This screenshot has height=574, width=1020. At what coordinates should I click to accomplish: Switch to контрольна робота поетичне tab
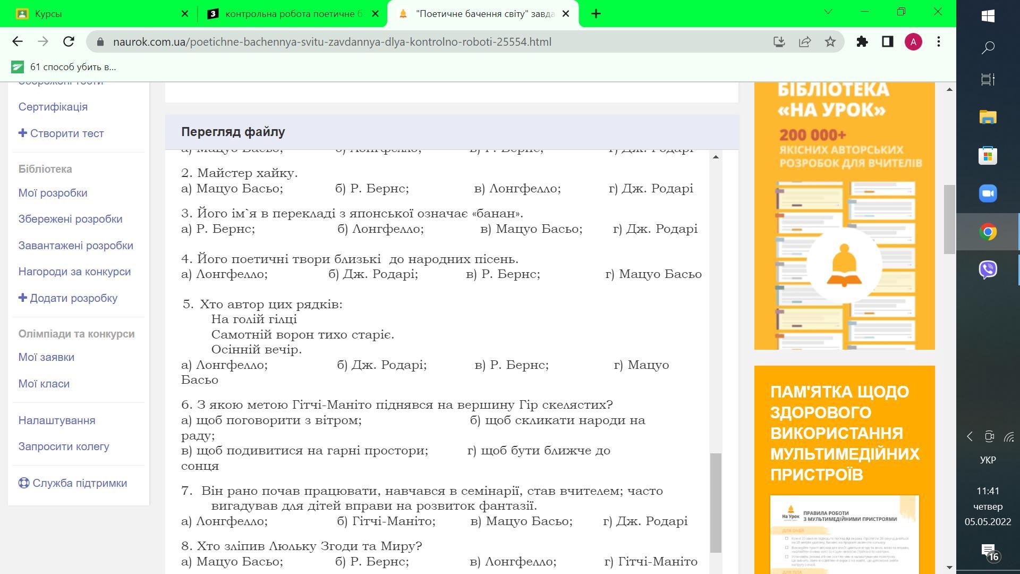click(x=291, y=14)
